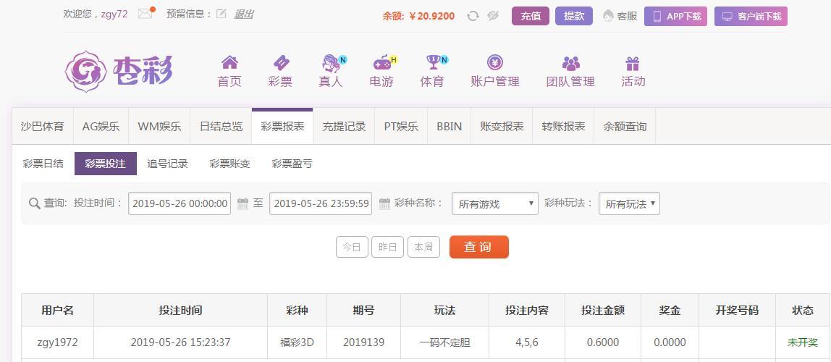Open 账户管理 yen coin icon
Viewport: 831px width, 362px height.
point(495,62)
